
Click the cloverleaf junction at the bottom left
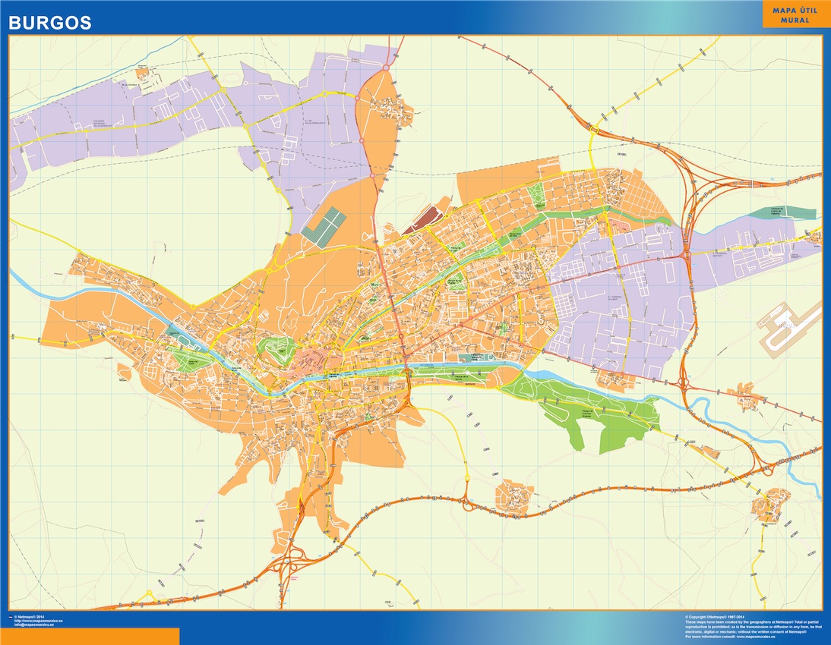click(x=291, y=566)
